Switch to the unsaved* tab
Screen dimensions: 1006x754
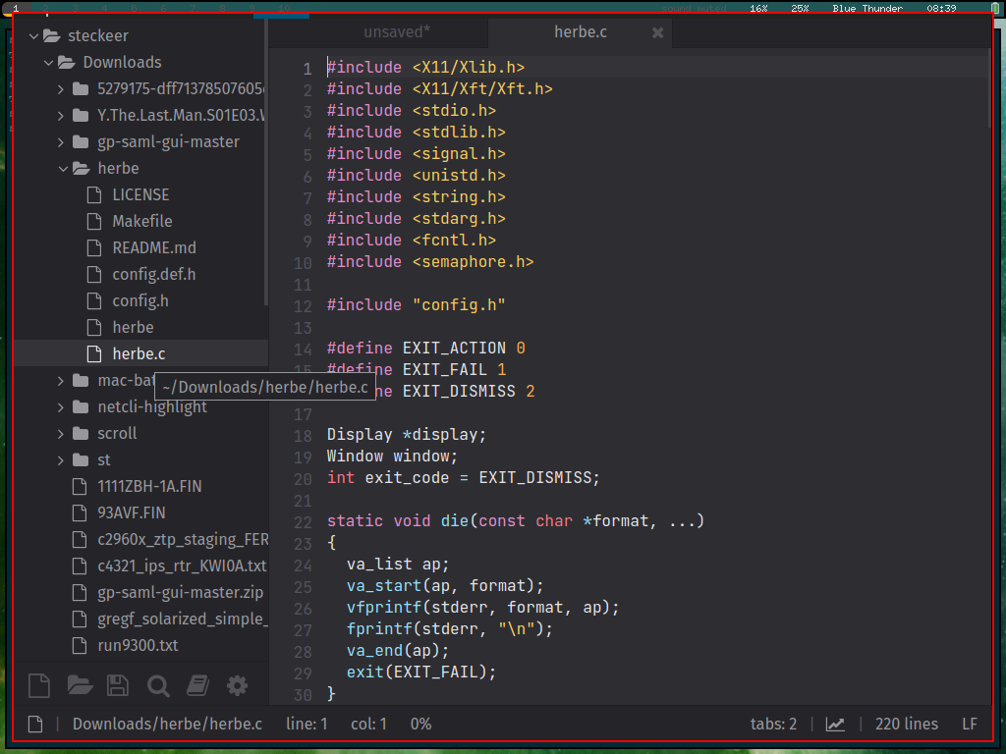click(x=397, y=32)
